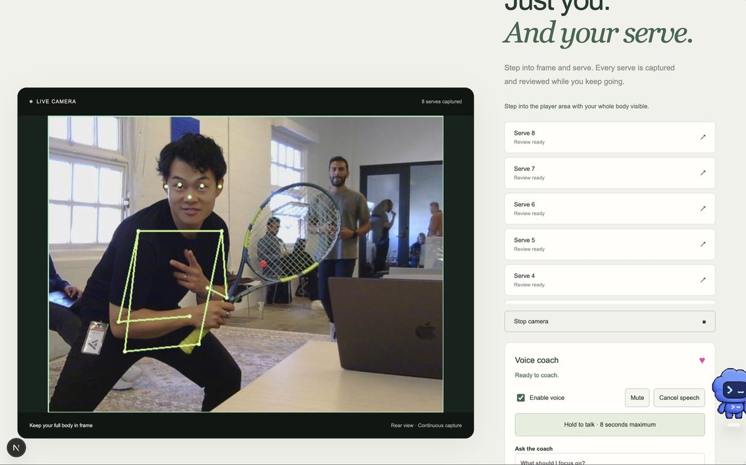Open Serve 7 review arrow icon
The image size is (746, 465).
[703, 173]
